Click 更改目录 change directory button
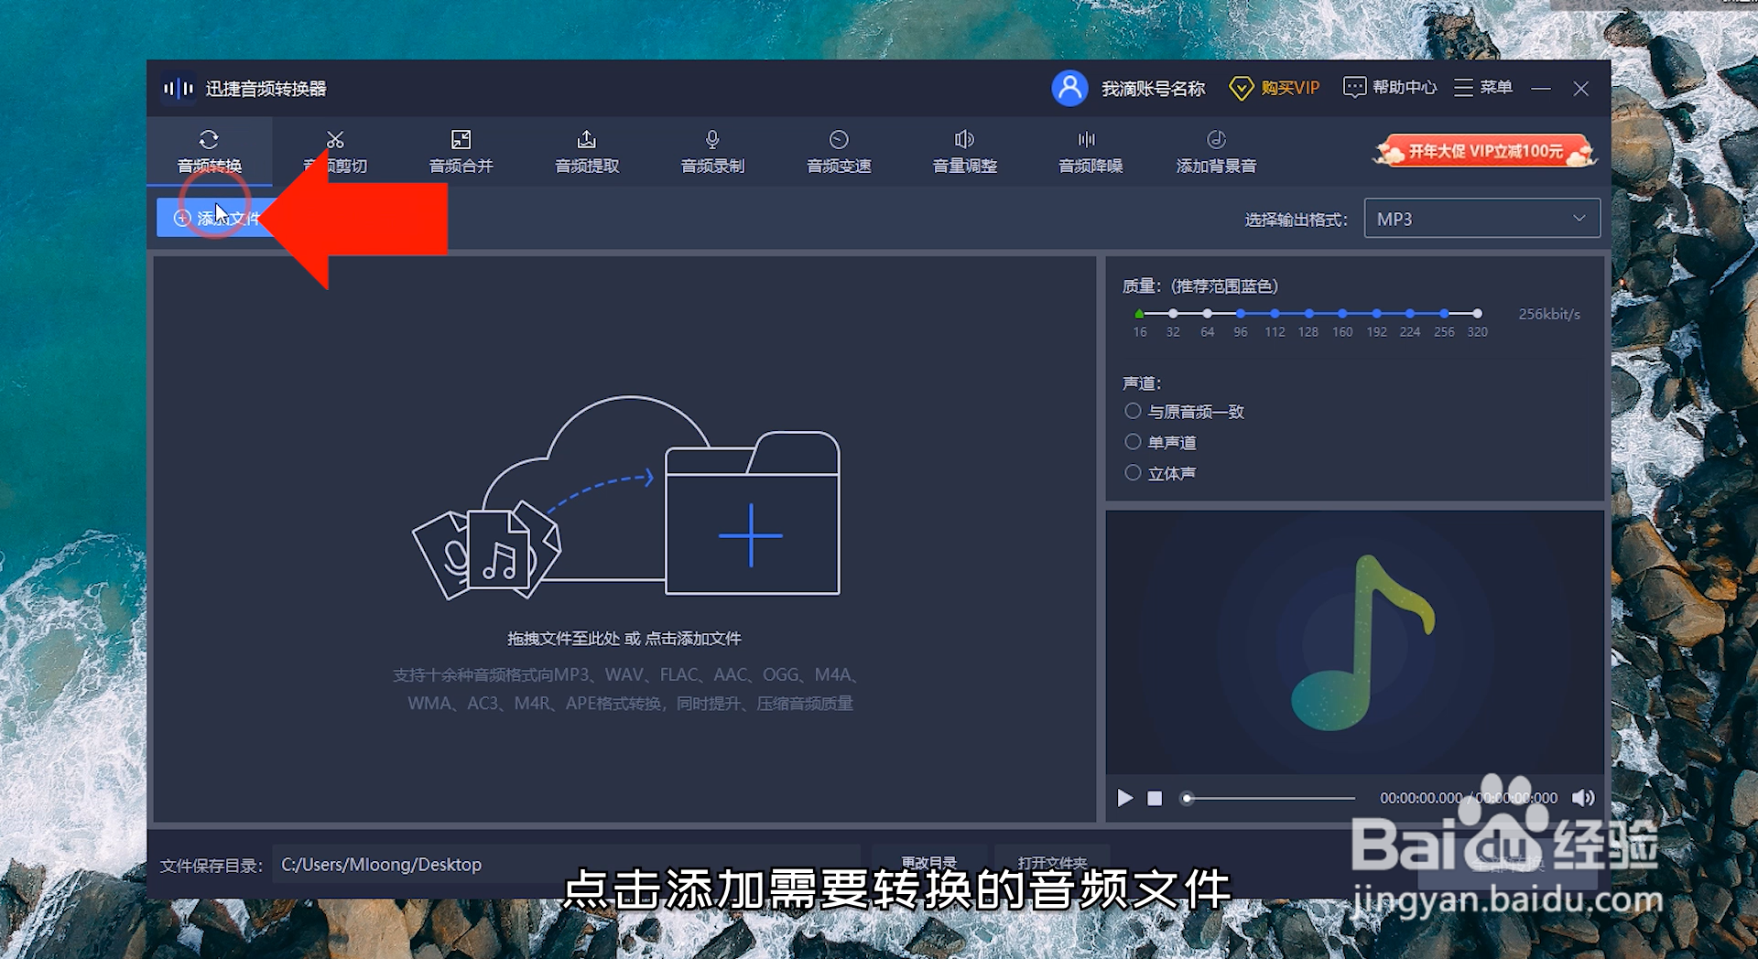The width and height of the screenshot is (1758, 959). click(x=928, y=862)
